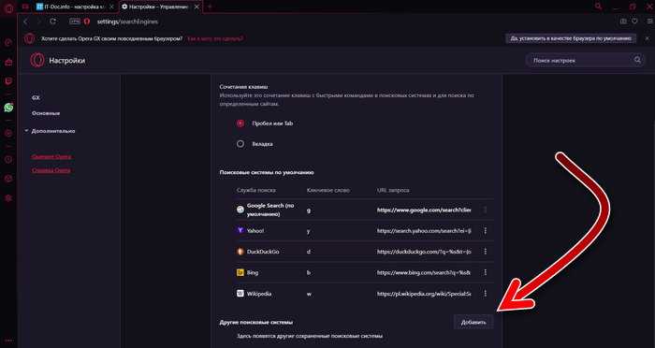
Task: Set Opera GX as default browser button
Action: 570,38
